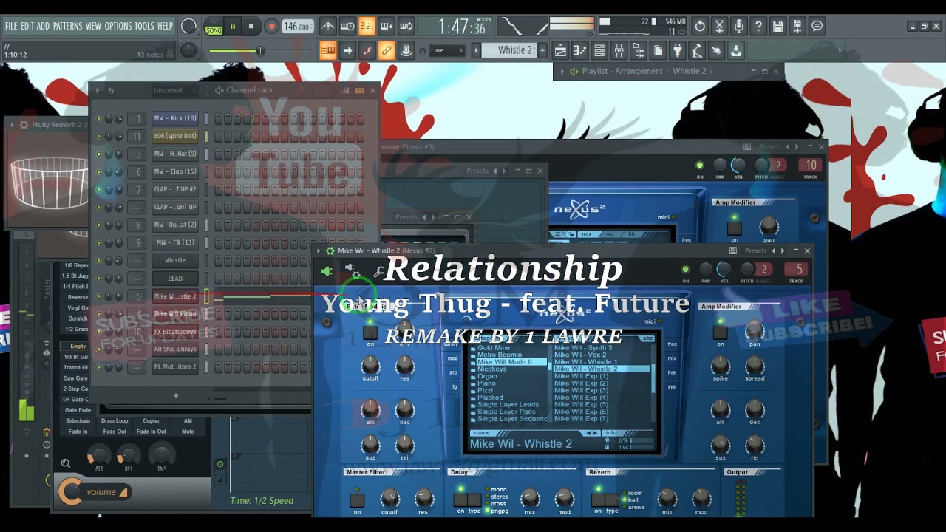Viewport: 946px width, 532px height.
Task: Click the Save project floppy icon
Action: coord(777,27)
